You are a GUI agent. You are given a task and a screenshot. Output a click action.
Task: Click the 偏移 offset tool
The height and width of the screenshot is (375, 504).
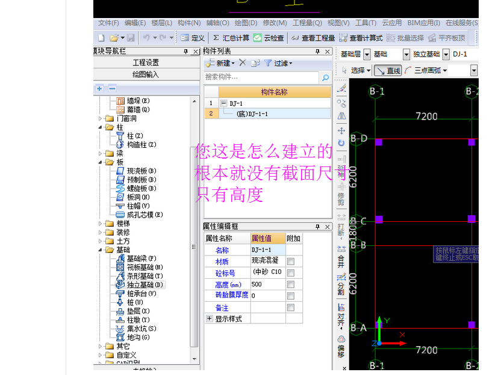point(341,346)
